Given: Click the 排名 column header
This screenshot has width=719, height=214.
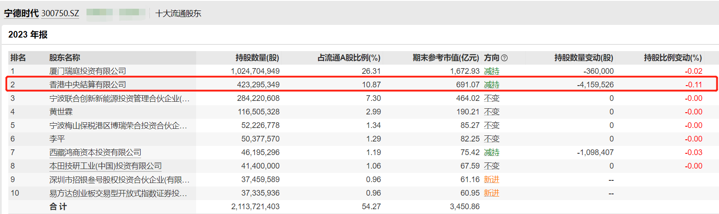Looking at the screenshot, I should coord(18,58).
